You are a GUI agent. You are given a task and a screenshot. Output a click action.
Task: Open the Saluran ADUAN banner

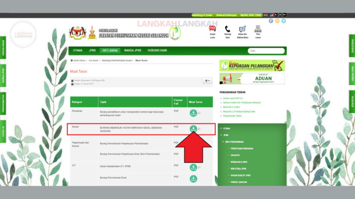tap(252, 78)
